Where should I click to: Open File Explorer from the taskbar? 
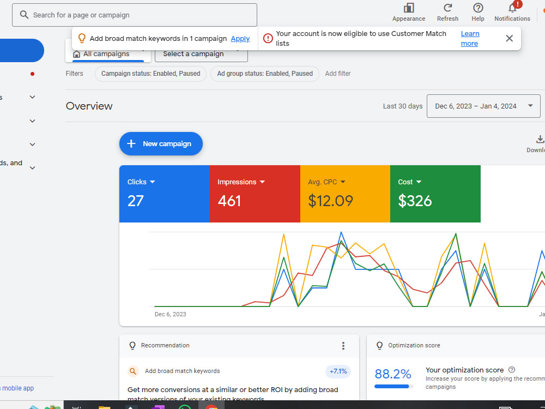click(x=104, y=406)
